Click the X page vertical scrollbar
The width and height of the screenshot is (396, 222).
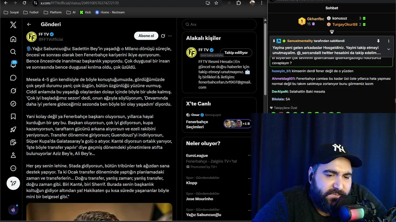265,59
